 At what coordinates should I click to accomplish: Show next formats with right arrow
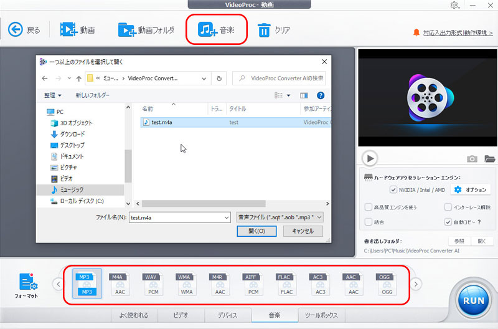416,284
